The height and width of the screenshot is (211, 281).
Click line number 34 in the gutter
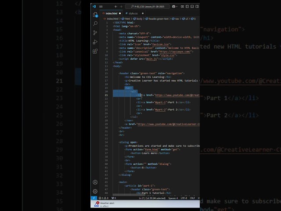pyautogui.click(x=106, y=142)
